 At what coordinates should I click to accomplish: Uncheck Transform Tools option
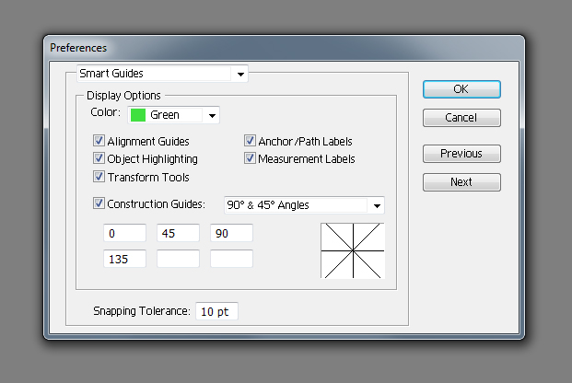click(99, 177)
